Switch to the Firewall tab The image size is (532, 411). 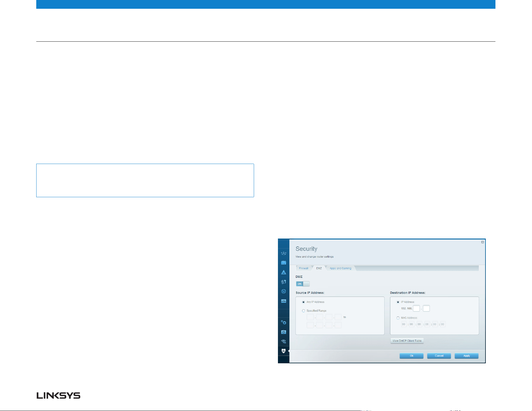click(304, 268)
